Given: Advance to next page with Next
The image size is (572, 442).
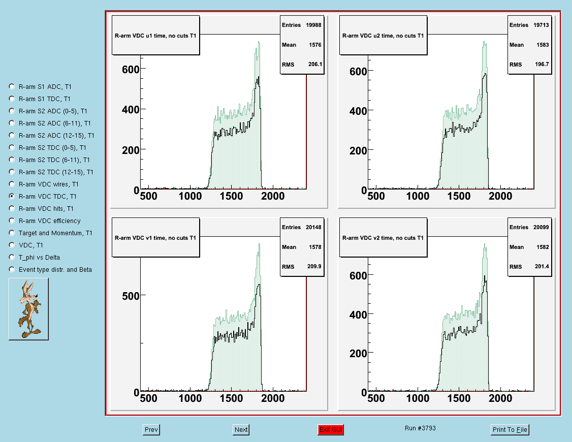Looking at the screenshot, I should pyautogui.click(x=241, y=430).
